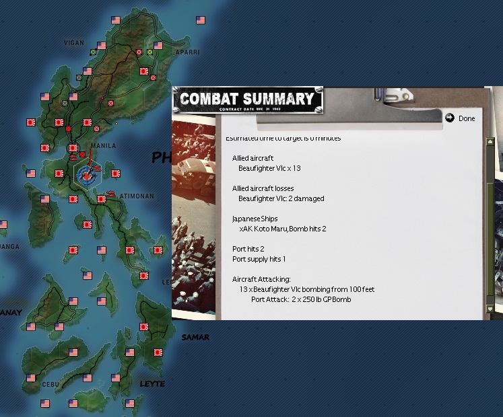Click the MANILA map label
The width and height of the screenshot is (503, 417).
pos(103,145)
